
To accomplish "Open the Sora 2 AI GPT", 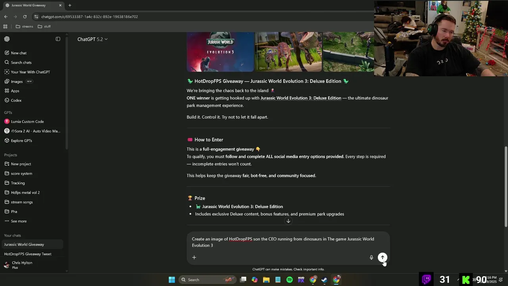I will pos(33,131).
